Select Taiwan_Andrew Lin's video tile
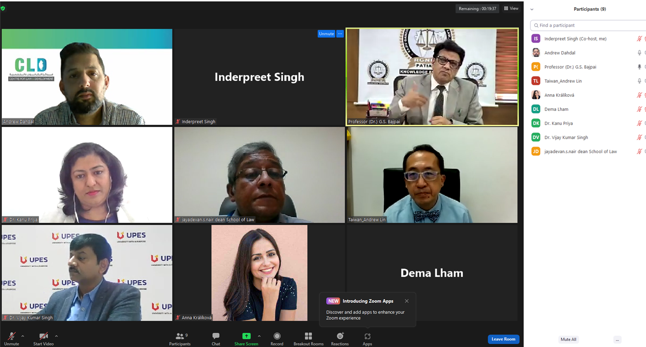Screen dimensions: 646x347 click(432, 175)
